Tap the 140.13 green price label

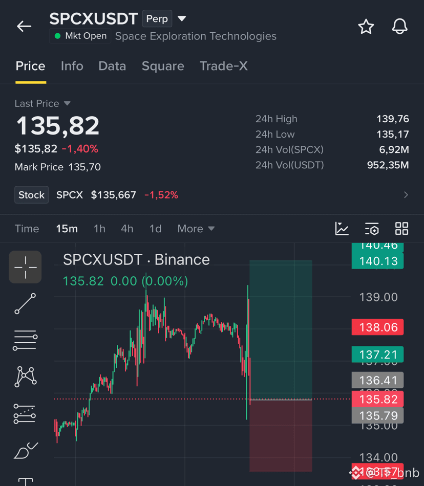coord(377,261)
